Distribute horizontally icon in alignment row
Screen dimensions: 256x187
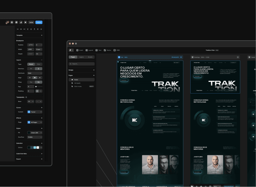[38, 29]
